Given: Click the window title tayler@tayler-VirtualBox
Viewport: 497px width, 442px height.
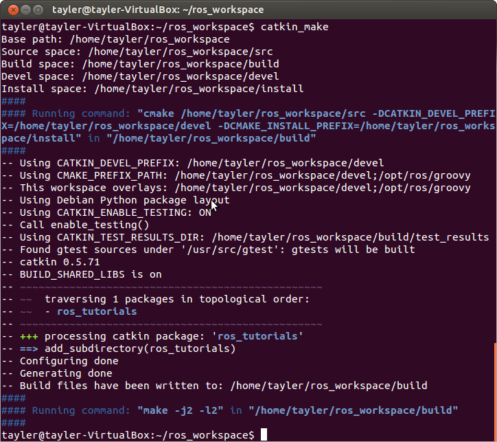Looking at the screenshot, I should [158, 10].
